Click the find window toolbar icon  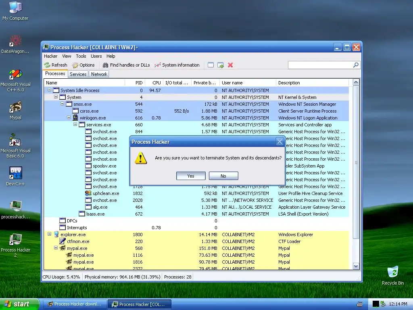coord(211,65)
